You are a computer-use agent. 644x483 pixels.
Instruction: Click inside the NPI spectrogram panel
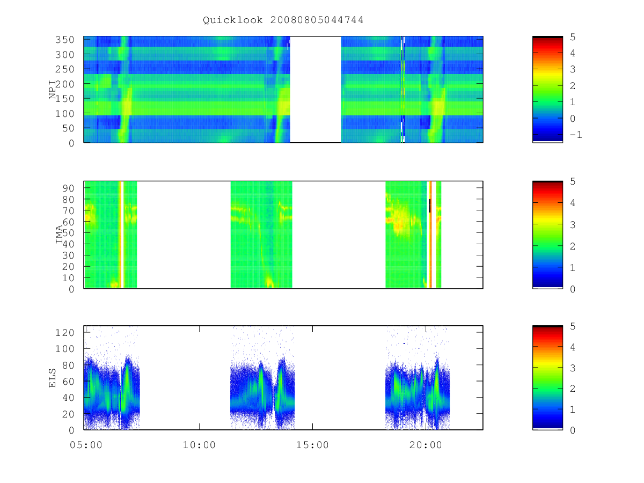(x=283, y=90)
